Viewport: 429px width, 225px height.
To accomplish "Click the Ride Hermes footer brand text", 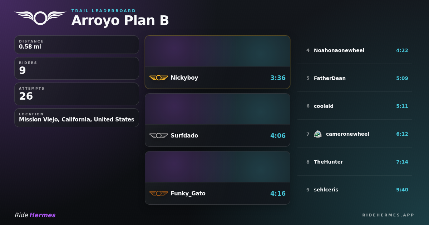I will click(x=35, y=215).
